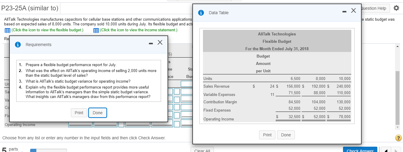
Task: Click the Requirements info icon
Action: click(18, 45)
